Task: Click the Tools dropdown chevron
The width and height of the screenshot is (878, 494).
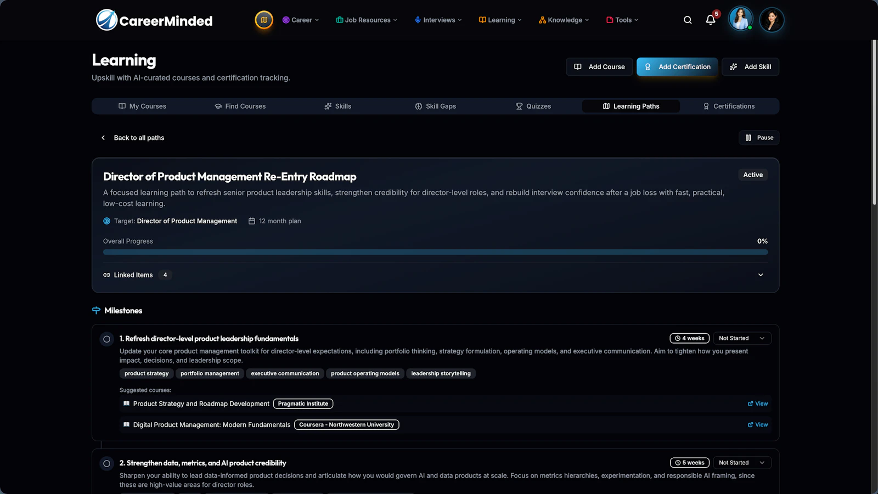Action: pyautogui.click(x=636, y=20)
